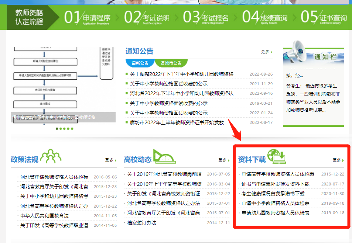Image resolution: width=352 pixels, height=243 pixels.
Task: Open step 01 申请程序
Action: click(88, 18)
